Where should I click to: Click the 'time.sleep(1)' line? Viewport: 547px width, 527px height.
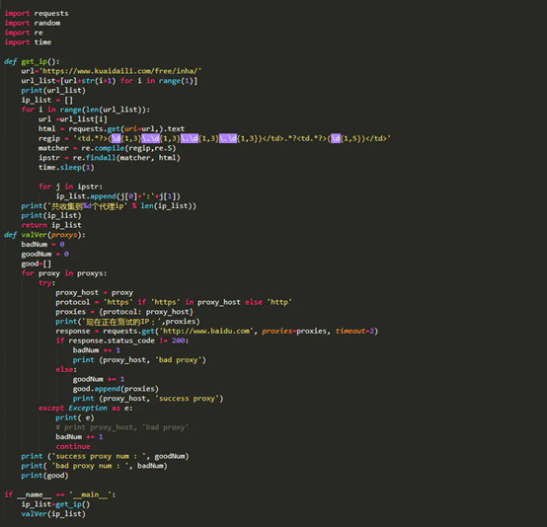(66, 168)
